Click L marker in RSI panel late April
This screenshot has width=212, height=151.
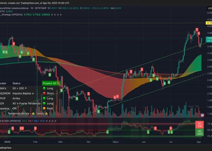[x=108, y=132]
